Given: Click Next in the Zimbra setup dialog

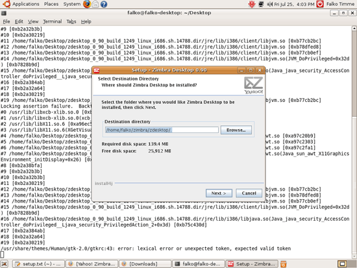Looking at the screenshot, I should tap(219, 193).
